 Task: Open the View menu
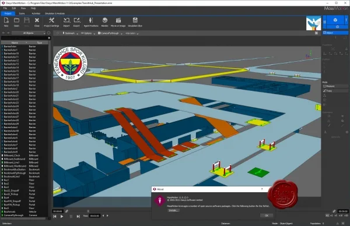[x=23, y=8]
